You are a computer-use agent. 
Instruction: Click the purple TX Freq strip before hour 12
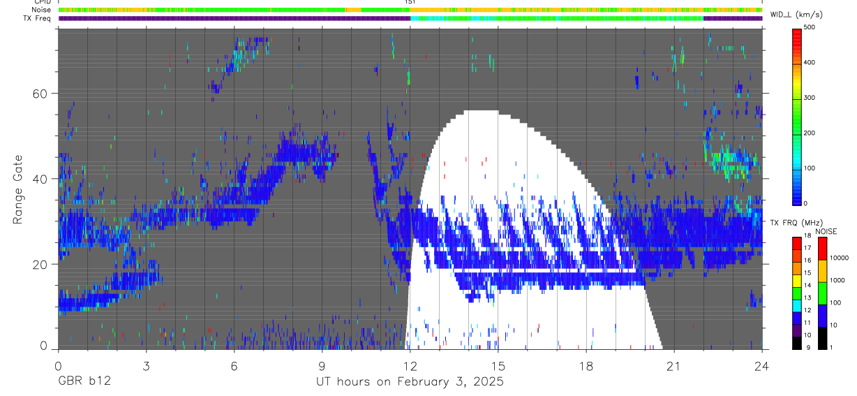tap(234, 18)
